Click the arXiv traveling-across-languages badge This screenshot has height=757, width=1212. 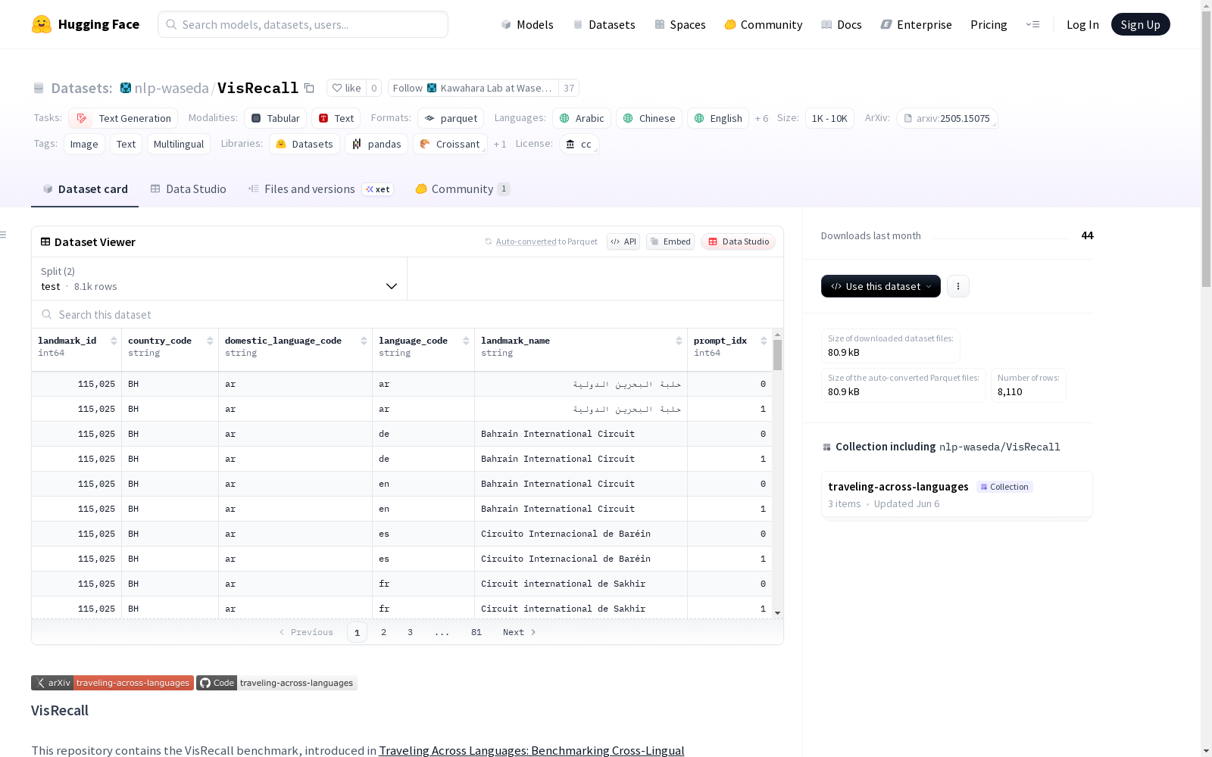coord(112,683)
